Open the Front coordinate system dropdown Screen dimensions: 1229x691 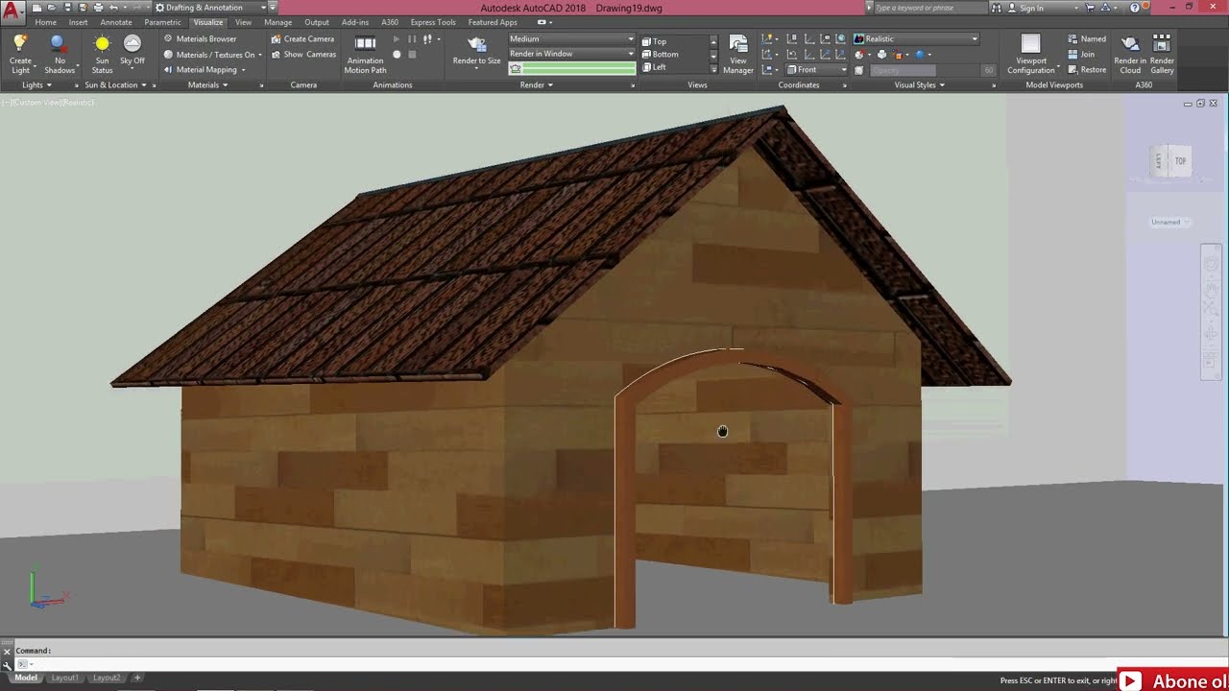tap(817, 70)
